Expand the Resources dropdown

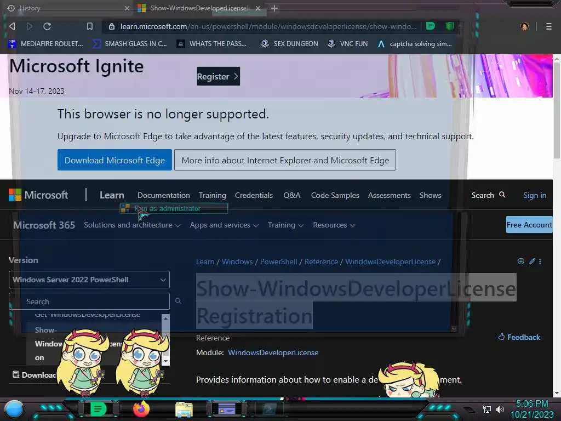pos(334,225)
